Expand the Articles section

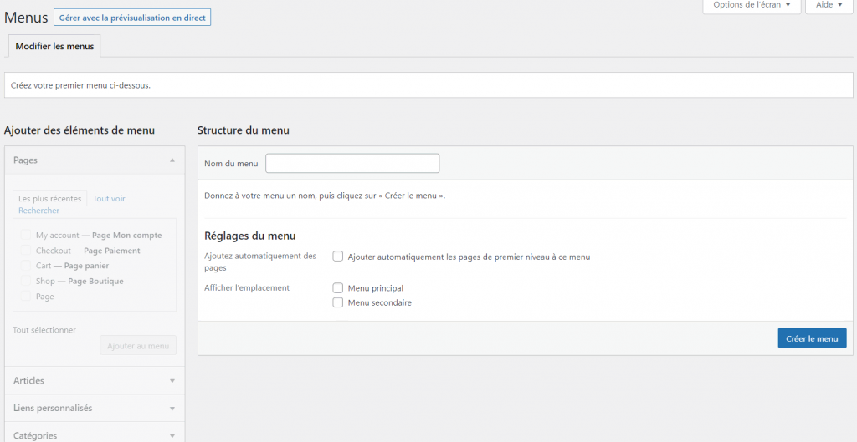pyautogui.click(x=172, y=381)
